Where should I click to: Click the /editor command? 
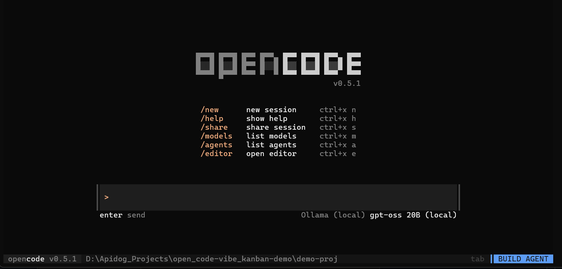[216, 154]
